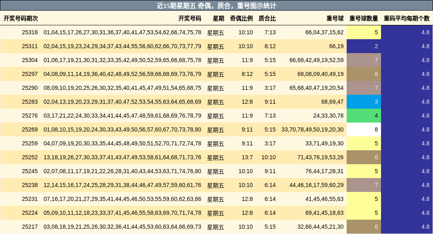Click the count cell 7 in row 25304
433x234 pixels.
pos(364,60)
